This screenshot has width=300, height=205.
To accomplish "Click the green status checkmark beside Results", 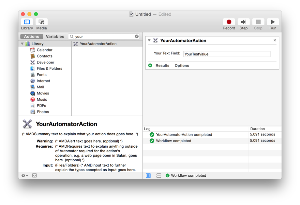I will tap(150, 66).
